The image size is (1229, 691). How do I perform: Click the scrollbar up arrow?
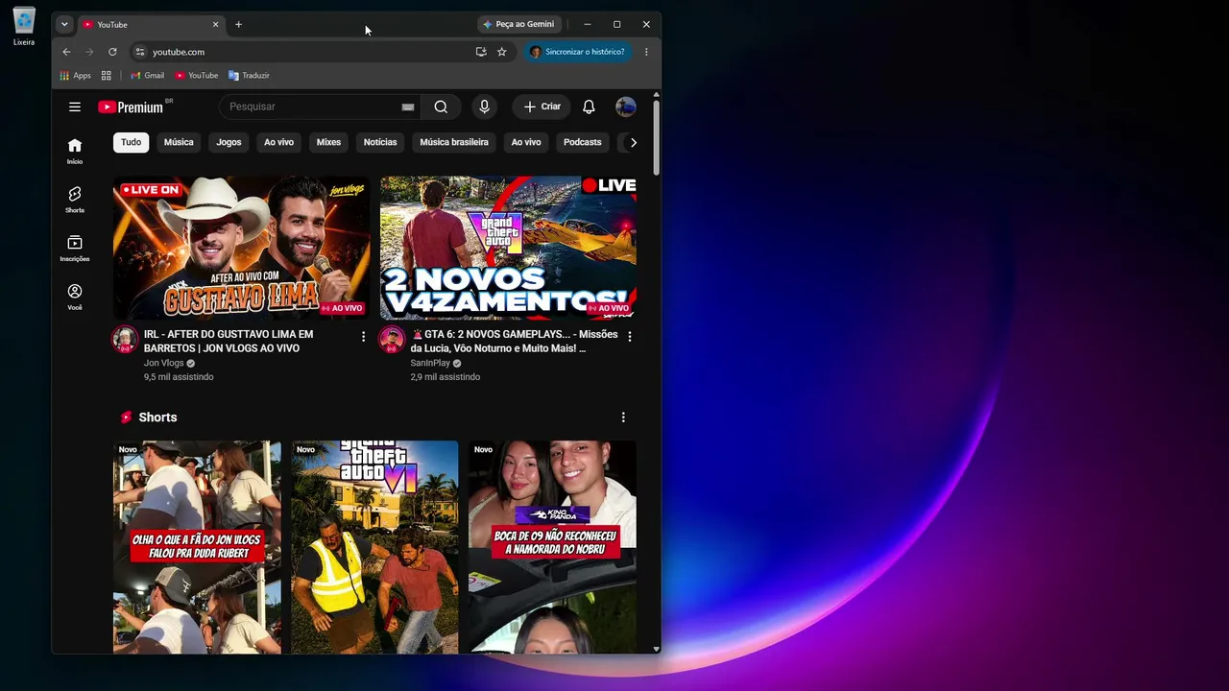[x=656, y=95]
